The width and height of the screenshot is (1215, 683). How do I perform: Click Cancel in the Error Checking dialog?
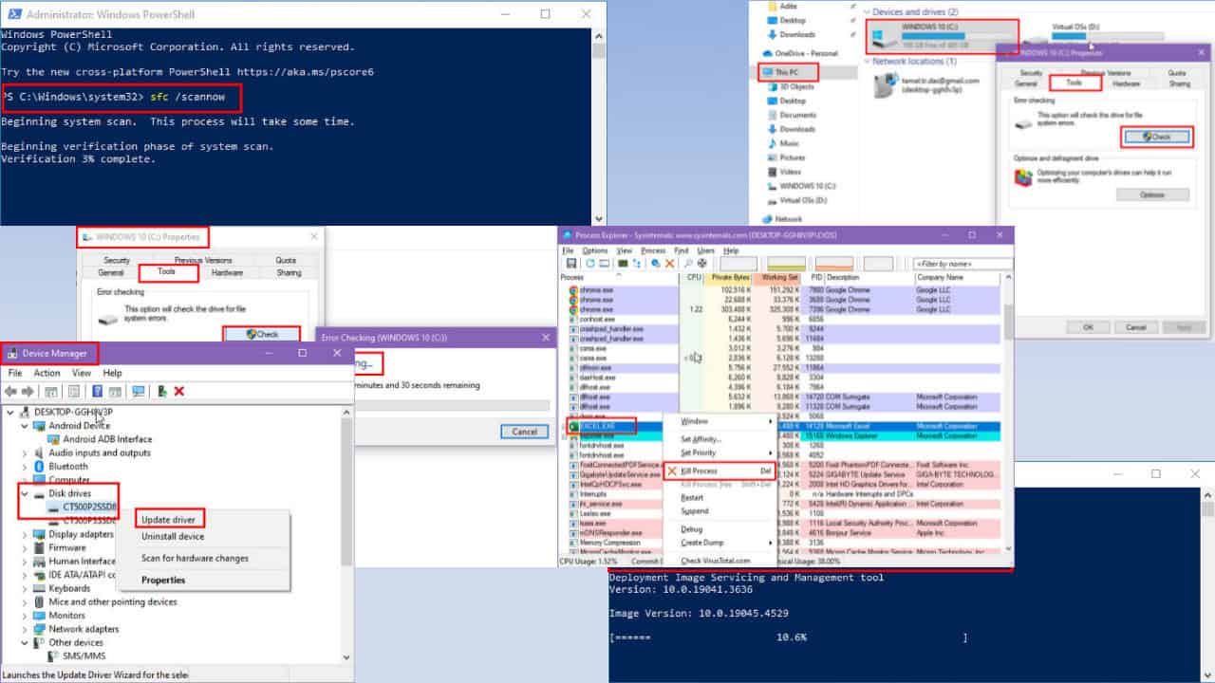click(x=525, y=431)
